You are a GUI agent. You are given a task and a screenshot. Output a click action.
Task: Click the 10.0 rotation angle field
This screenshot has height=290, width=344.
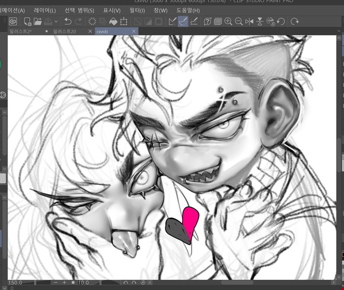click(83, 282)
